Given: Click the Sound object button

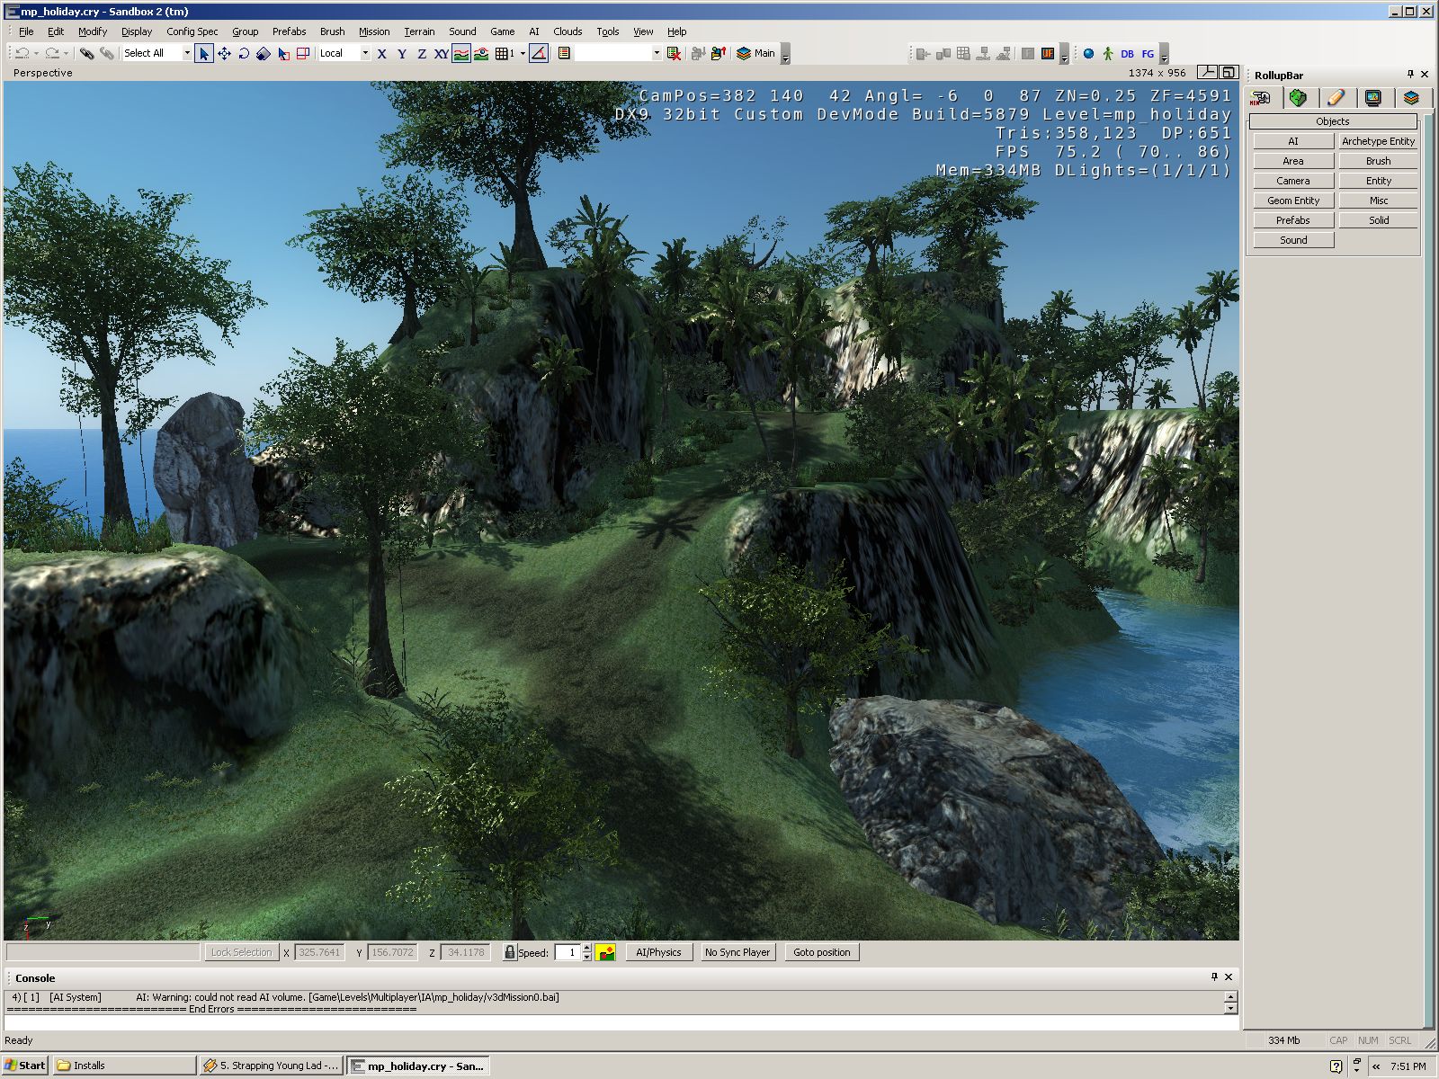Looking at the screenshot, I should (x=1293, y=240).
